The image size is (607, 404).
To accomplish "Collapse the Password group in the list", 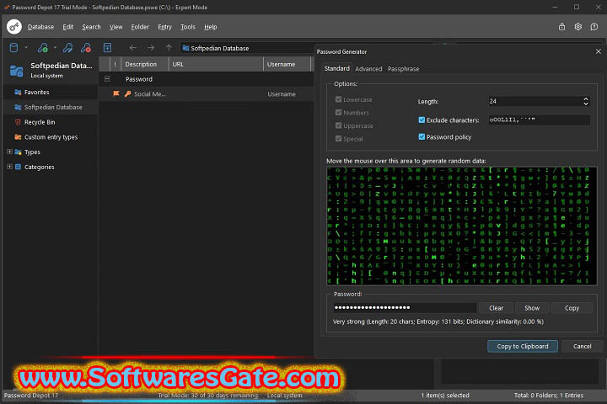I will 107,79.
